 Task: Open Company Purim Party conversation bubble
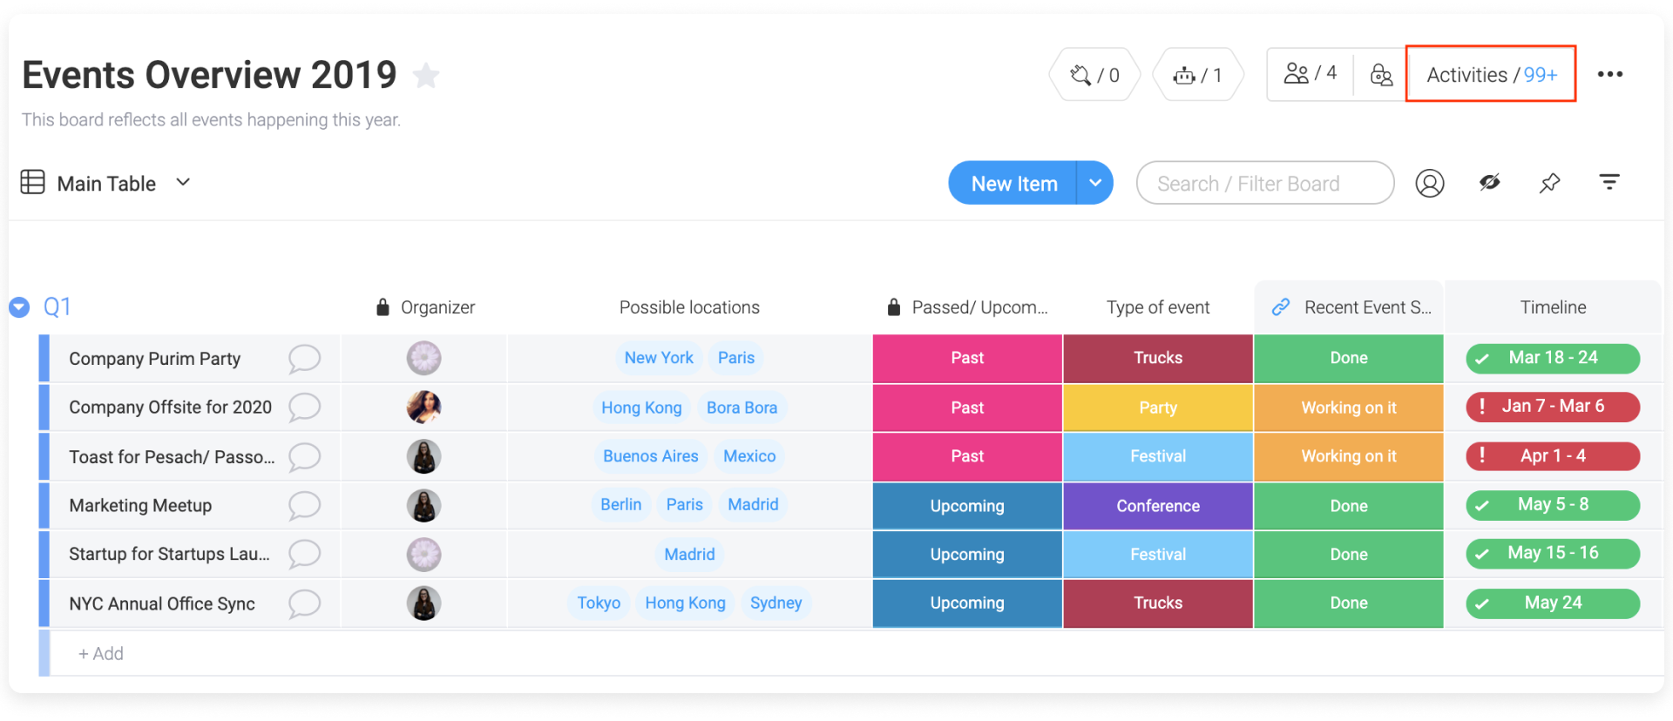(304, 359)
